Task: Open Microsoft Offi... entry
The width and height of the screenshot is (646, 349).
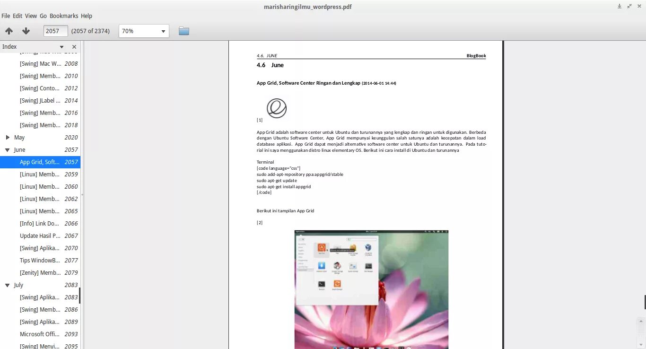Action: (40, 334)
